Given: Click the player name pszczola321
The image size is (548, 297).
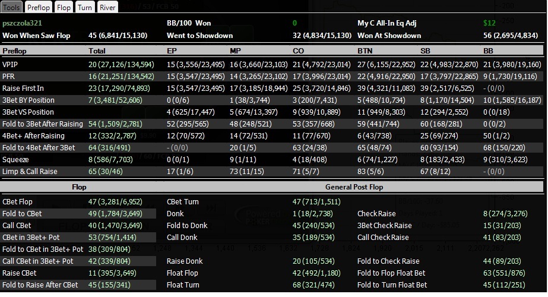Looking at the screenshot, I should coord(22,23).
